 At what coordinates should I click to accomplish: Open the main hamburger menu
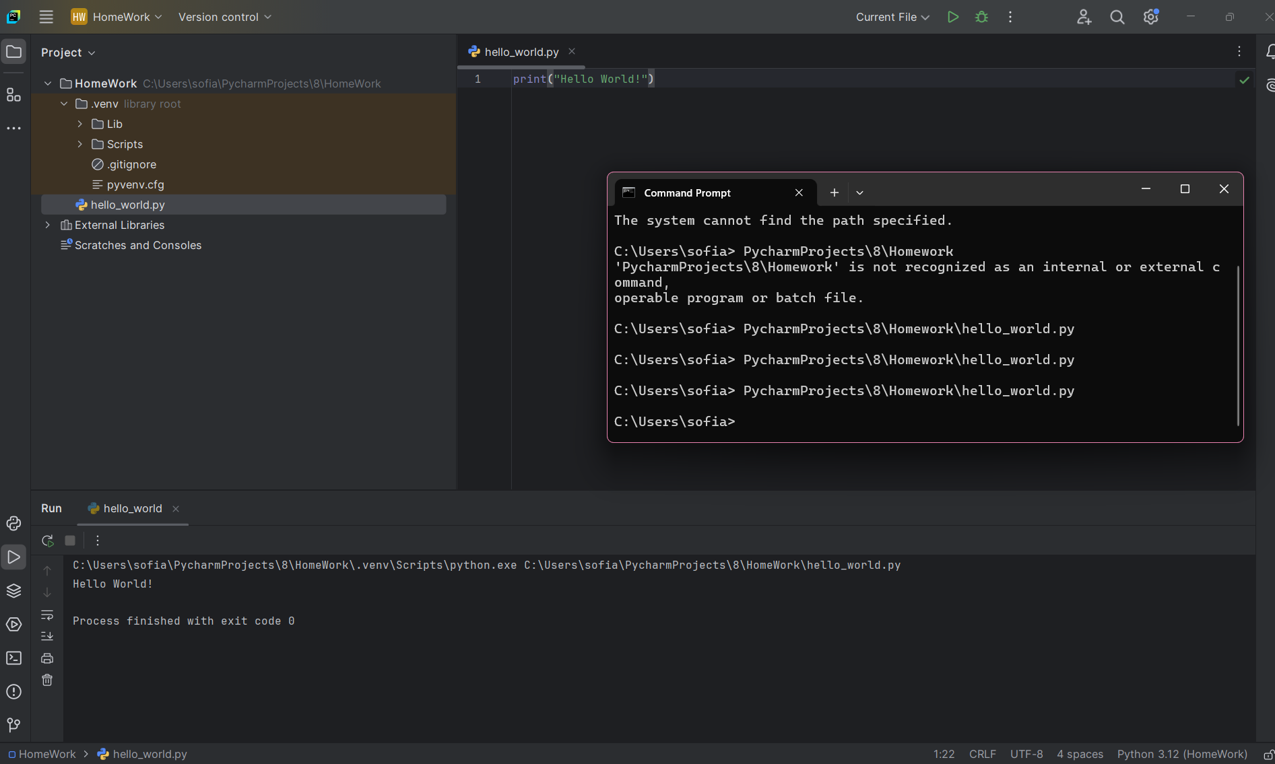pyautogui.click(x=46, y=17)
